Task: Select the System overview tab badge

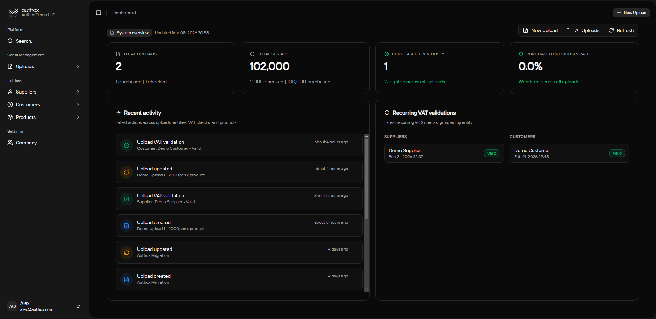Action: 129,33
